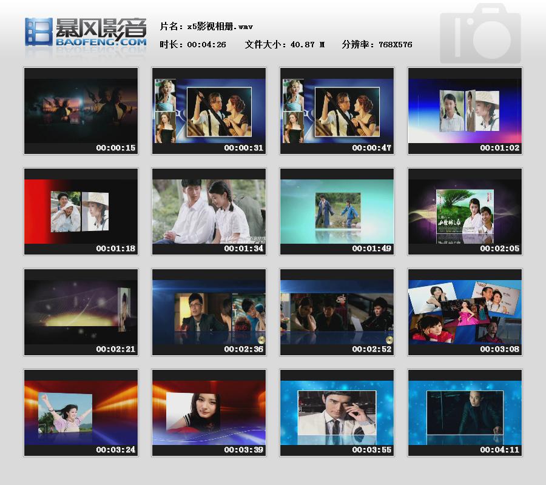Click the resolution value 768X576
This screenshot has width=546, height=485.
coord(395,44)
